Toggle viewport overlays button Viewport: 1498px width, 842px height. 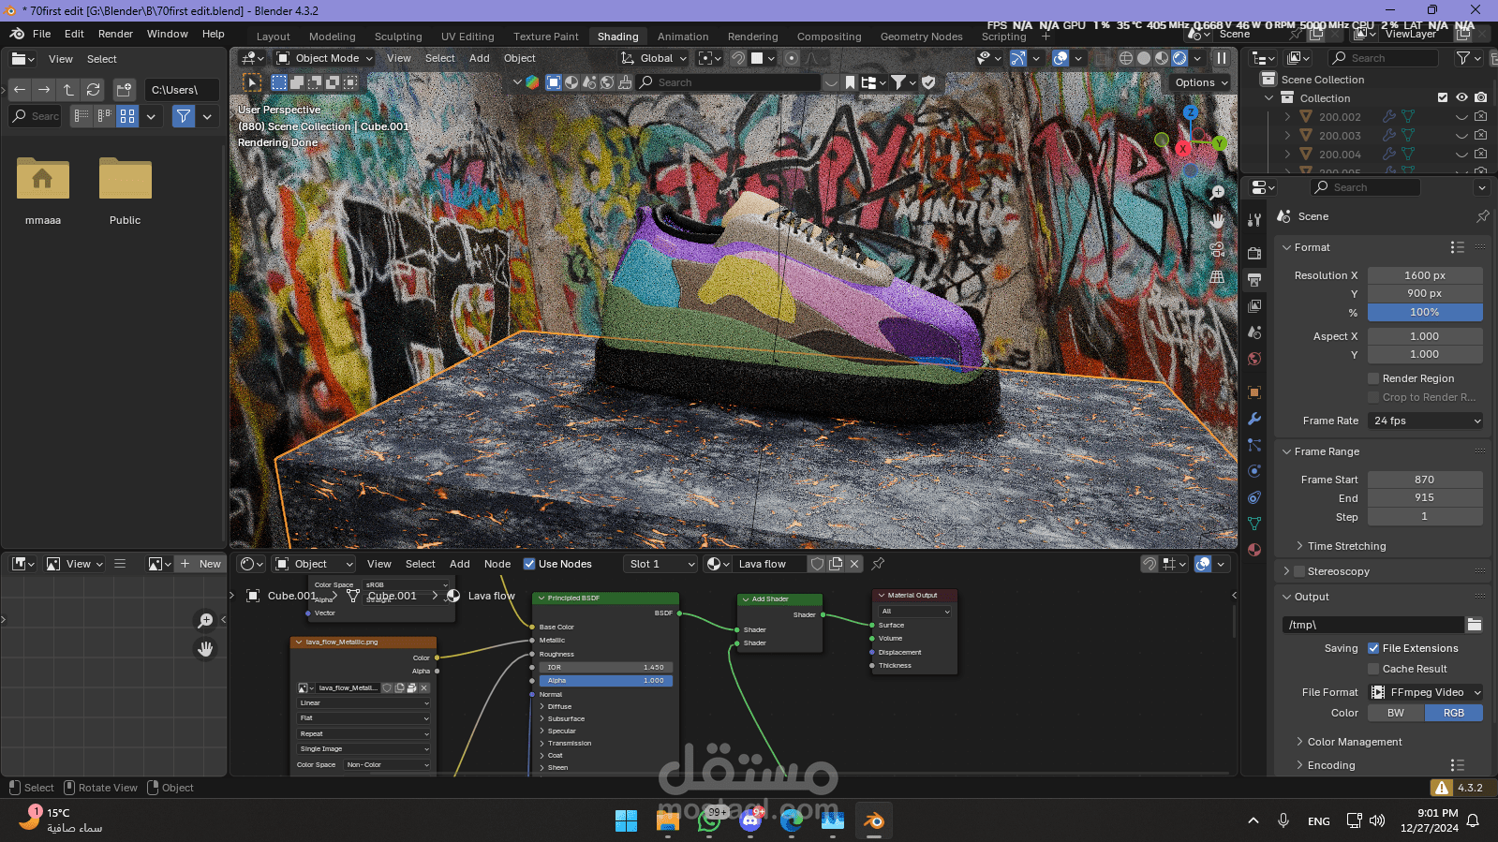pyautogui.click(x=1060, y=58)
